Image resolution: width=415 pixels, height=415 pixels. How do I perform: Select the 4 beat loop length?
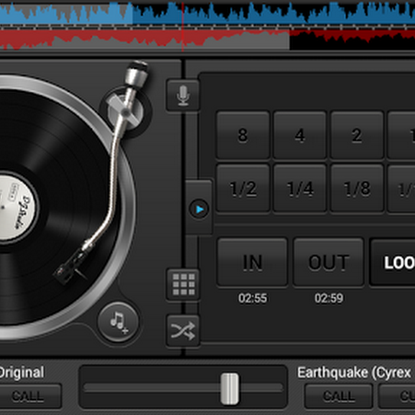point(300,135)
